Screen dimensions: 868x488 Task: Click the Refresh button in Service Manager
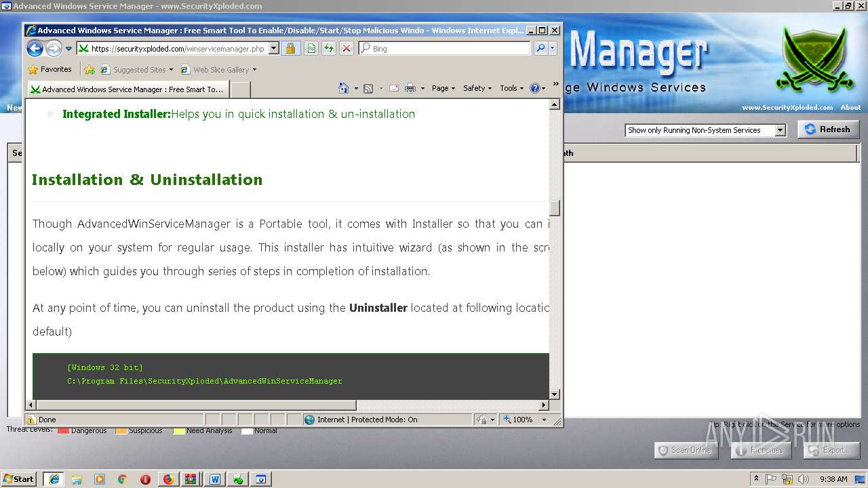(828, 129)
